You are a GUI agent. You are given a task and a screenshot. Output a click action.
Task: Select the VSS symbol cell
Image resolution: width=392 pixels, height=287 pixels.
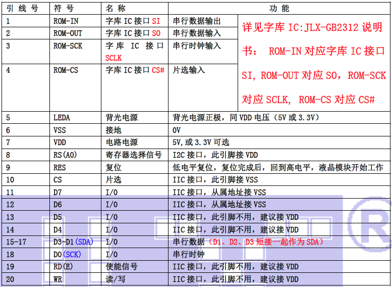click(60, 130)
